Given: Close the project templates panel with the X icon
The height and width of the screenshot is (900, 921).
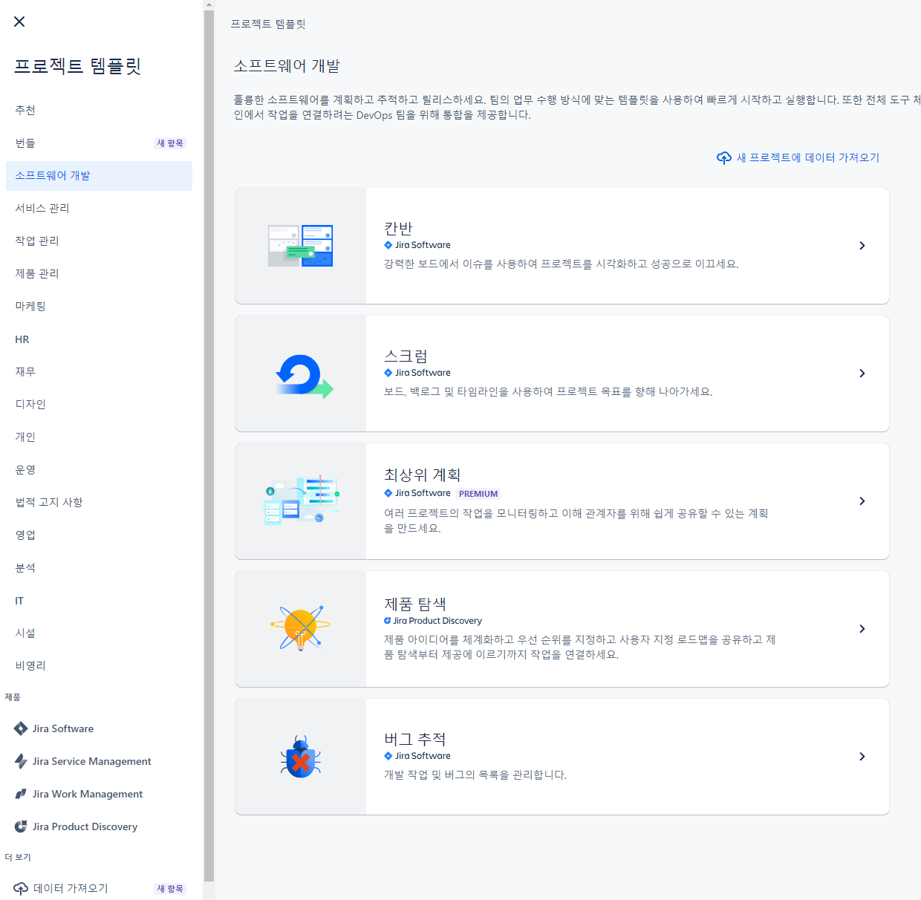Looking at the screenshot, I should (x=19, y=22).
